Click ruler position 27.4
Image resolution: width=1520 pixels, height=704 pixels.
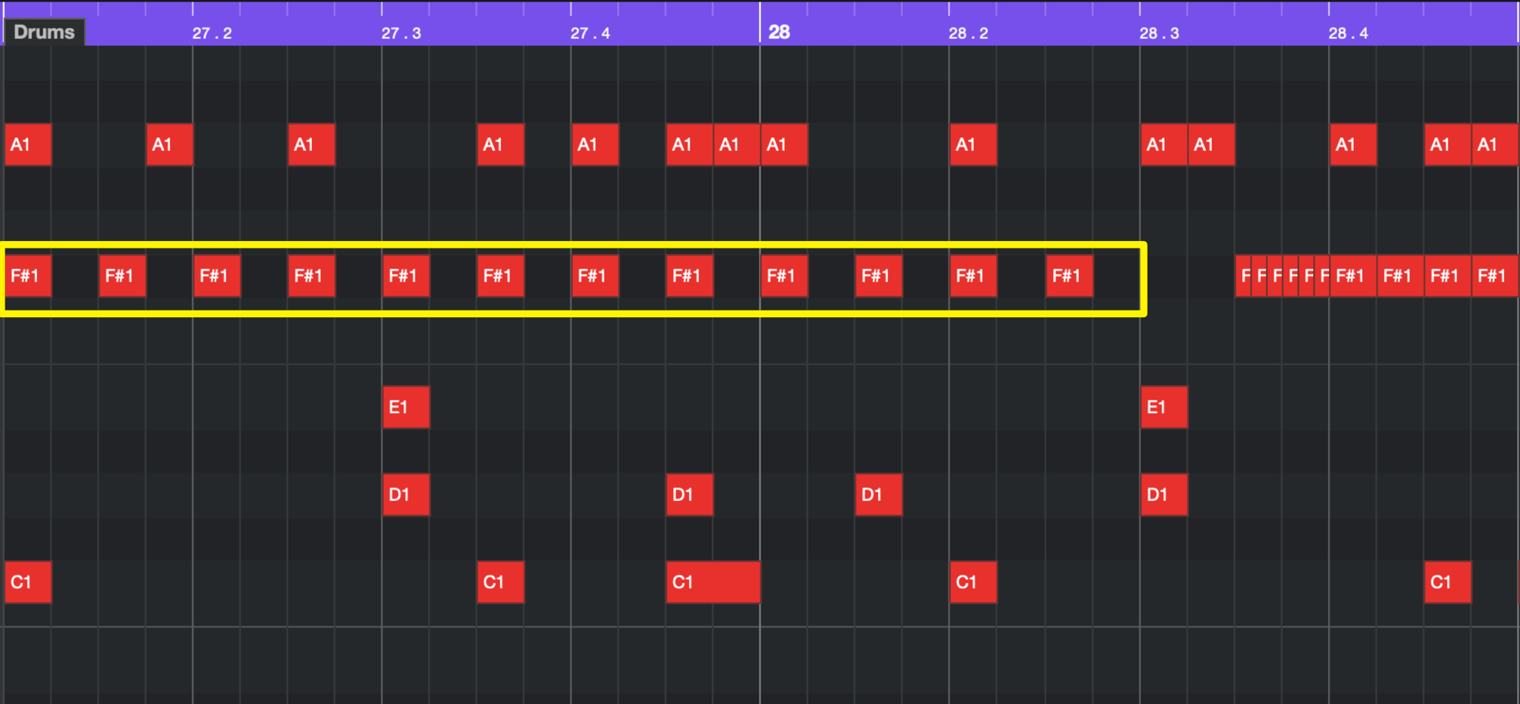(x=590, y=33)
